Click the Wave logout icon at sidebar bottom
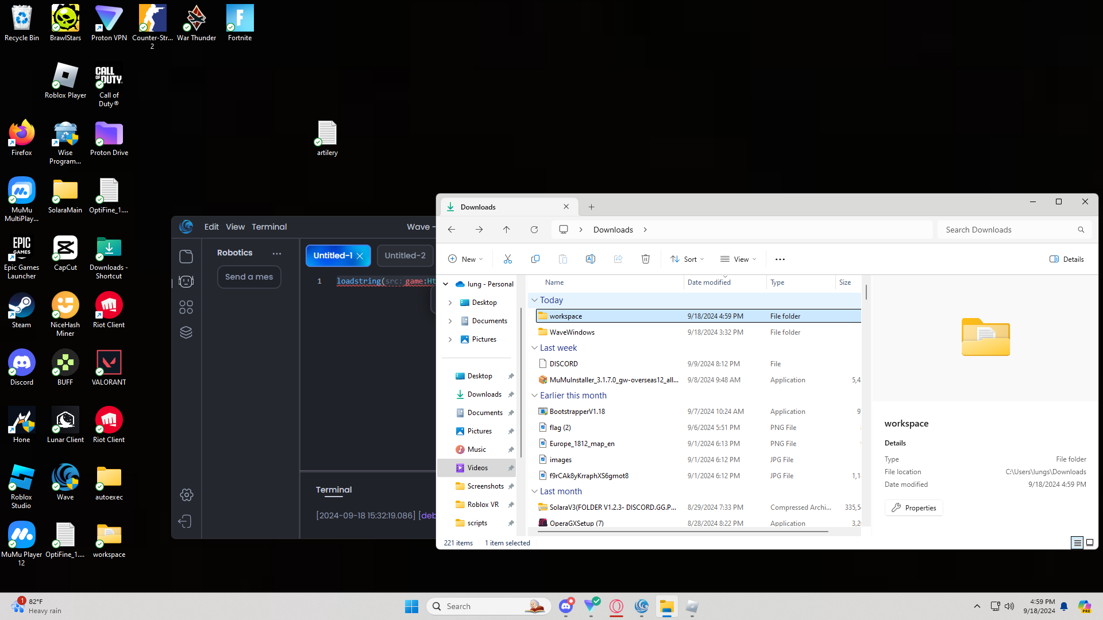Screen dimensions: 1103x620 185,521
